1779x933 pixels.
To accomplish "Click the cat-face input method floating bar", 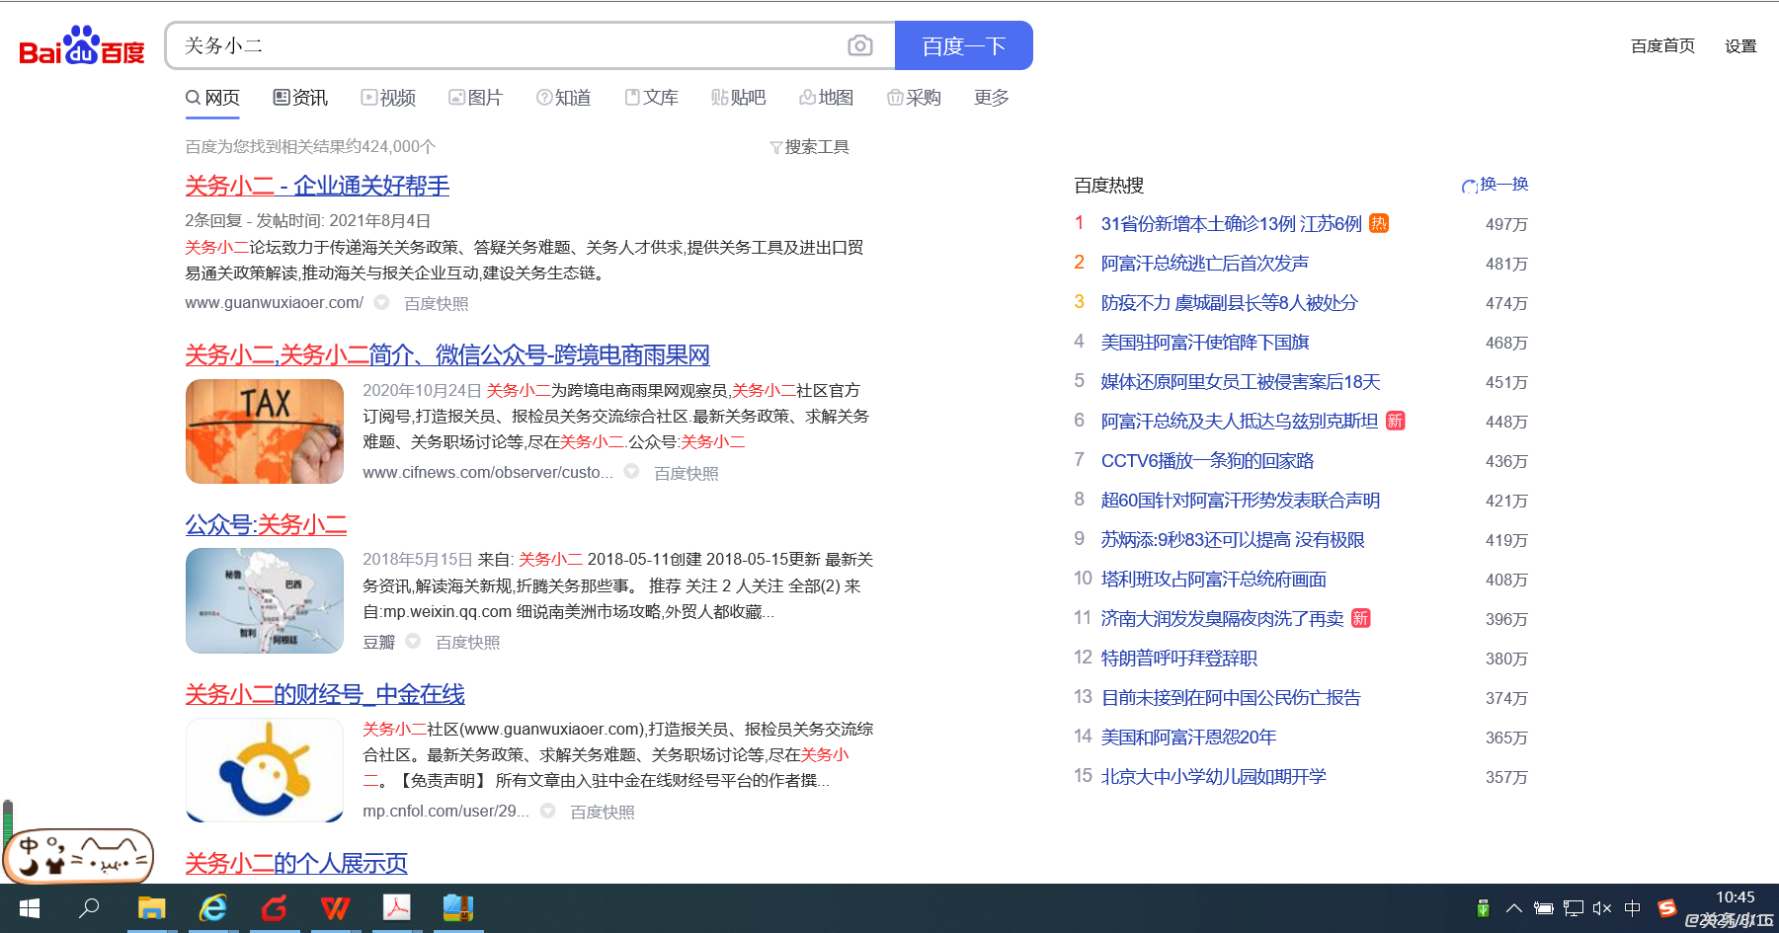I will click(78, 856).
